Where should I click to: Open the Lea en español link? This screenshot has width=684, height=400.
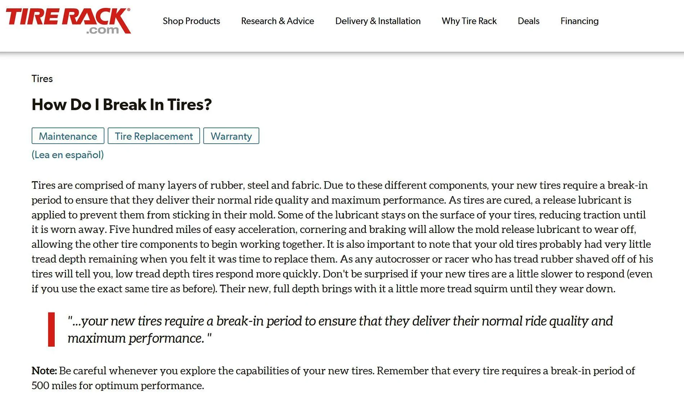[68, 155]
